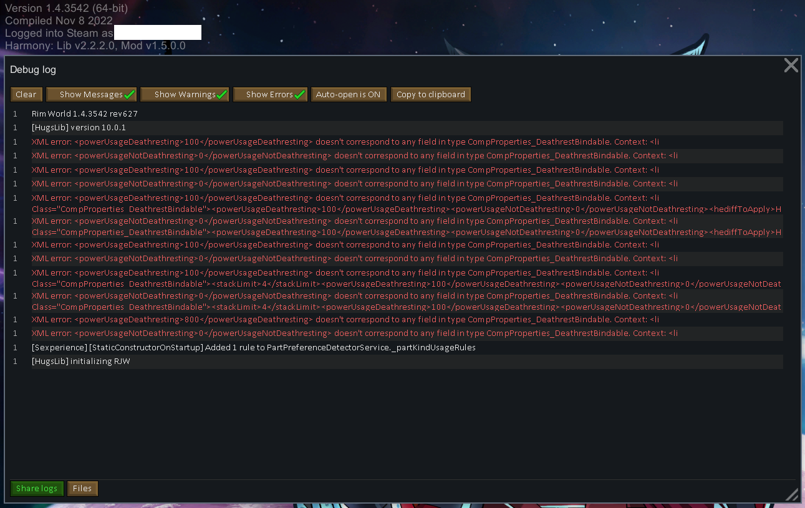Toggle Show Messages filter
Image resolution: width=805 pixels, height=508 pixels.
pyautogui.click(x=91, y=95)
